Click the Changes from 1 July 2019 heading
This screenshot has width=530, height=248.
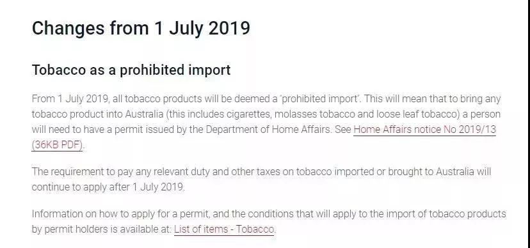point(141,28)
